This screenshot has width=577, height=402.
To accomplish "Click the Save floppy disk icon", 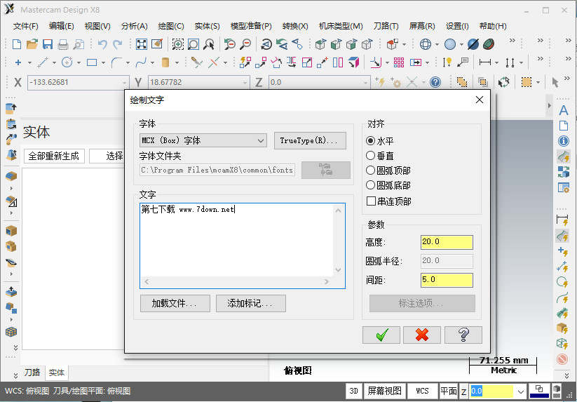I will (48, 44).
